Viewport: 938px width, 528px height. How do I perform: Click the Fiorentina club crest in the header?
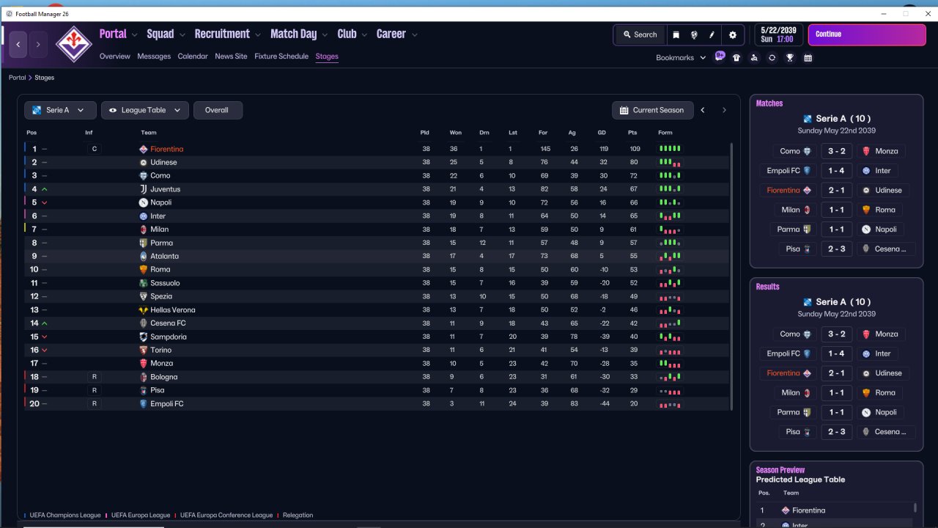73,44
